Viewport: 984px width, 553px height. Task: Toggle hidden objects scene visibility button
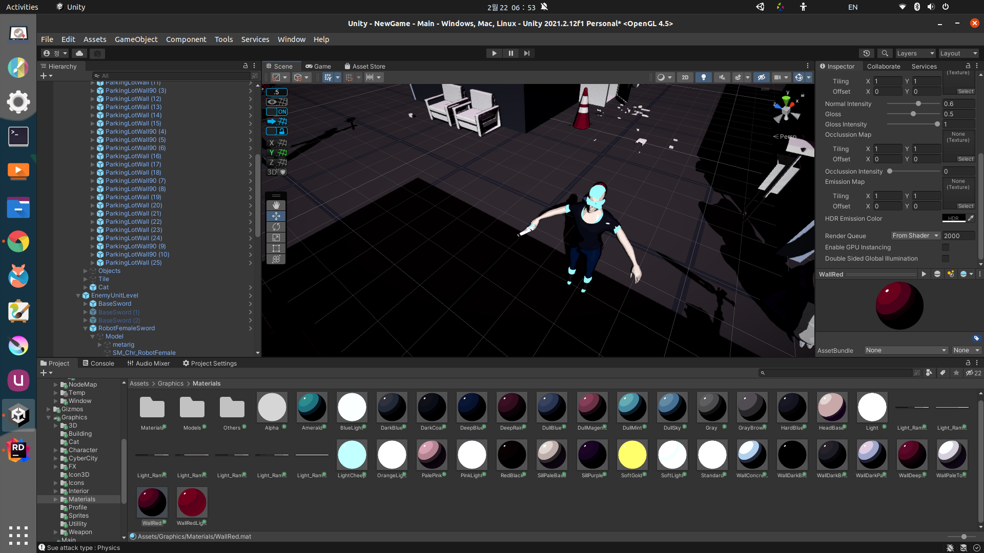pyautogui.click(x=761, y=77)
